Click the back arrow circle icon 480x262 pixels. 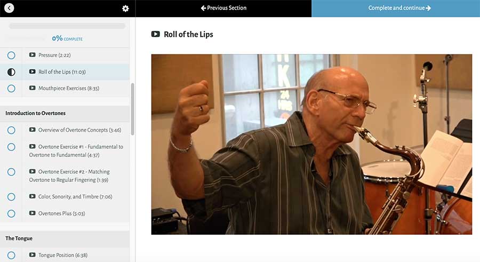click(9, 8)
